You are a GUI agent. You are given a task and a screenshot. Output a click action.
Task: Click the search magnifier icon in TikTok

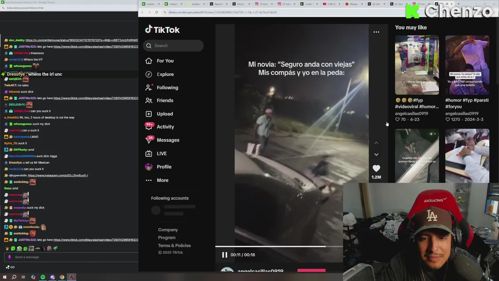tap(149, 46)
